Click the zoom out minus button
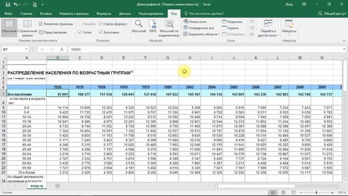Image resolution: width=348 pixels, height=196 pixels. [x=301, y=192]
